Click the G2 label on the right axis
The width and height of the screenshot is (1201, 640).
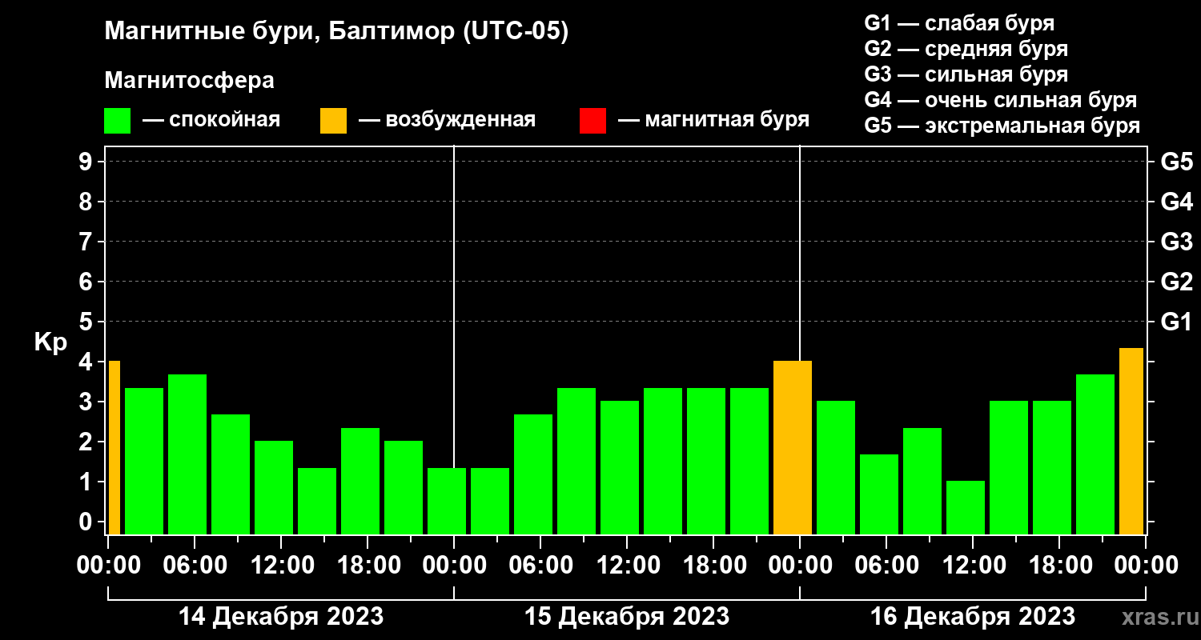[1176, 282]
